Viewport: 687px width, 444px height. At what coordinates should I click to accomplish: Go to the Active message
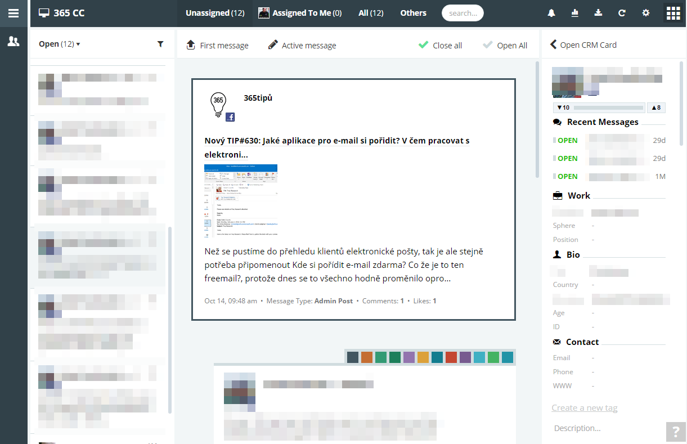302,45
